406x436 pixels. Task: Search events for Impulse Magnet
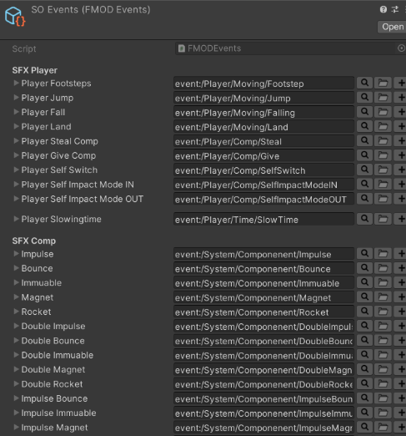click(x=364, y=428)
